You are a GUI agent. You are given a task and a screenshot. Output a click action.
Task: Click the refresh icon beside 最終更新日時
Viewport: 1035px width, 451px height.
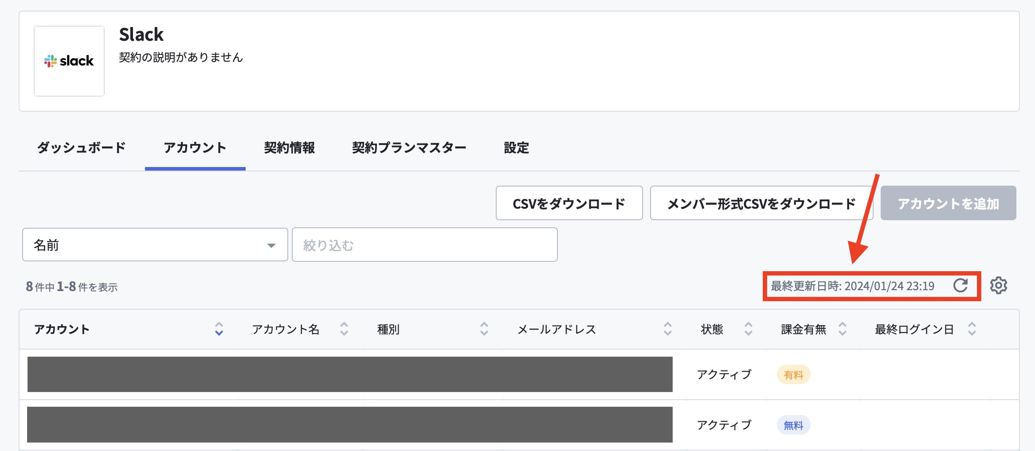coord(961,286)
